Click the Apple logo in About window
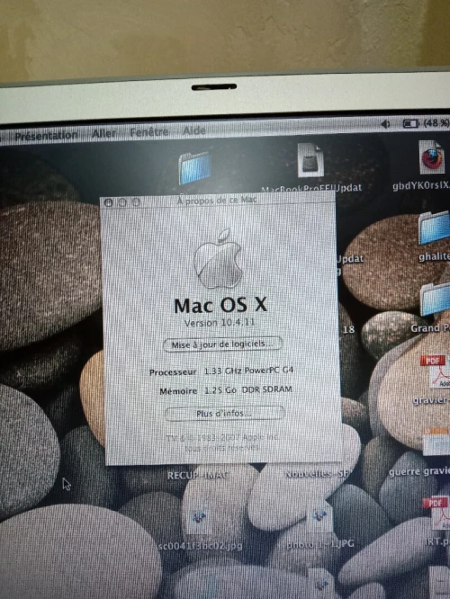 (219, 259)
